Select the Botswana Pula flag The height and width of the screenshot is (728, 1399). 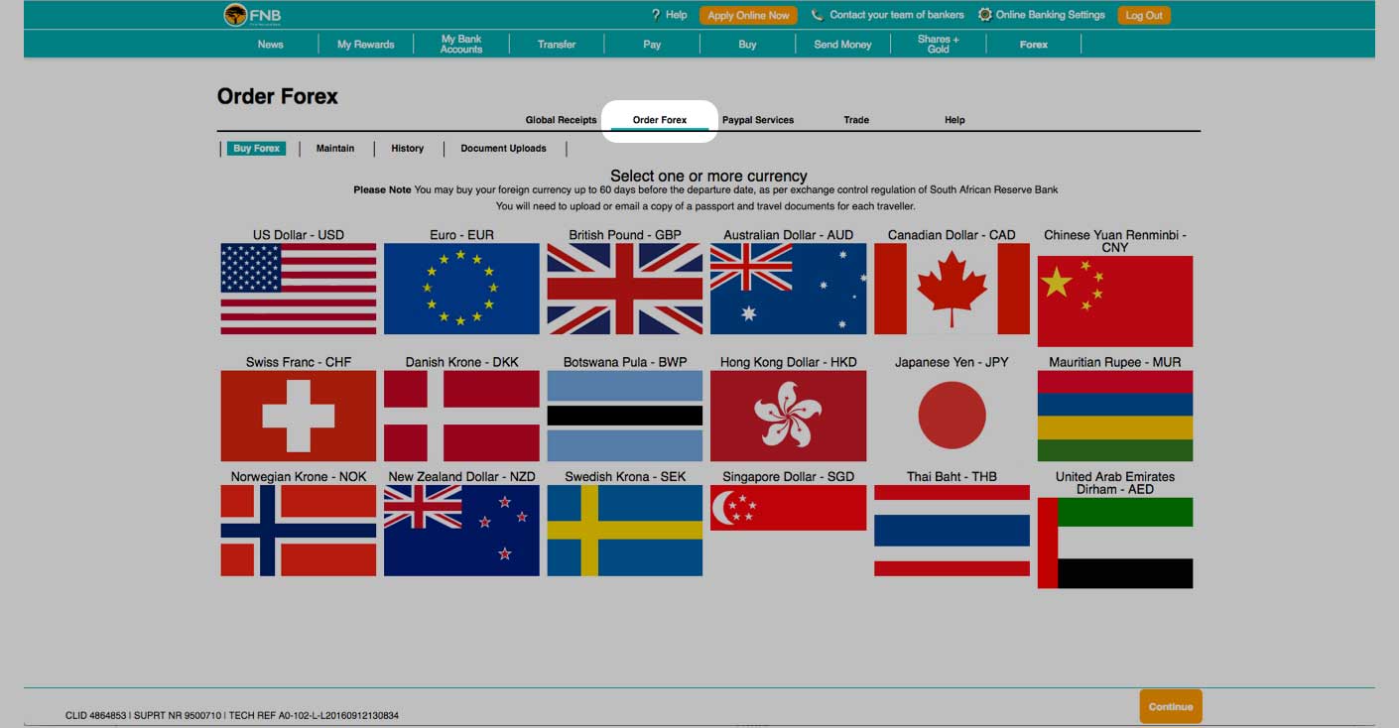coord(625,416)
